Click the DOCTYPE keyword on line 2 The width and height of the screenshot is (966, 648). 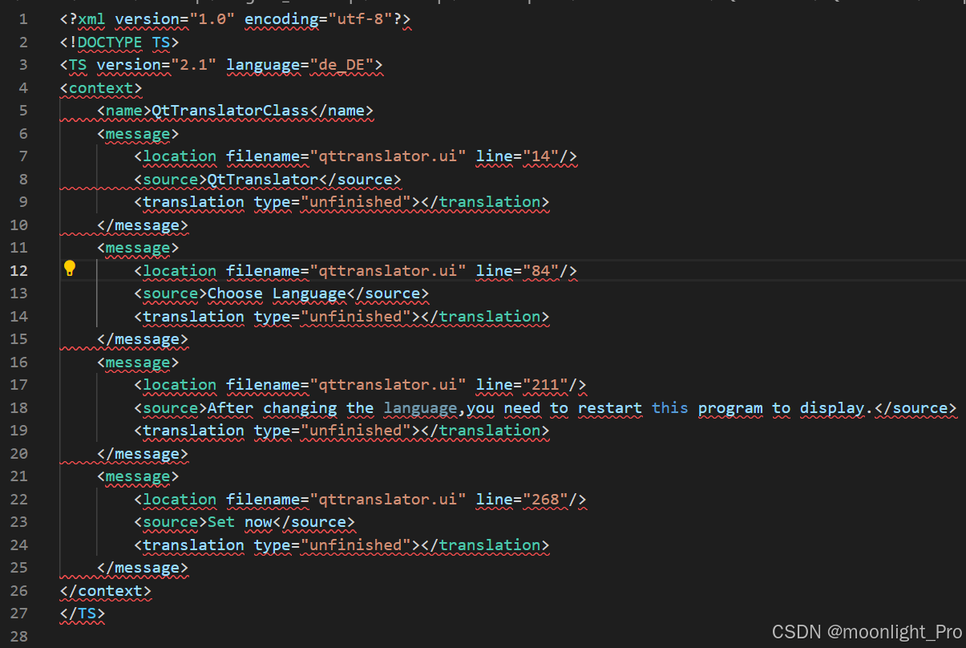click(110, 42)
